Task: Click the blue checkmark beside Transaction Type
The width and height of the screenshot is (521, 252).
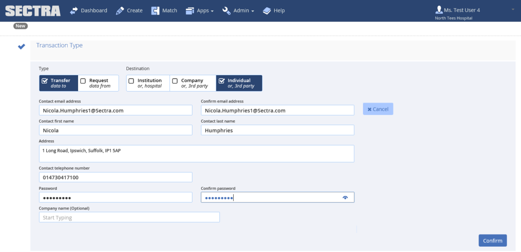Action: (x=21, y=47)
